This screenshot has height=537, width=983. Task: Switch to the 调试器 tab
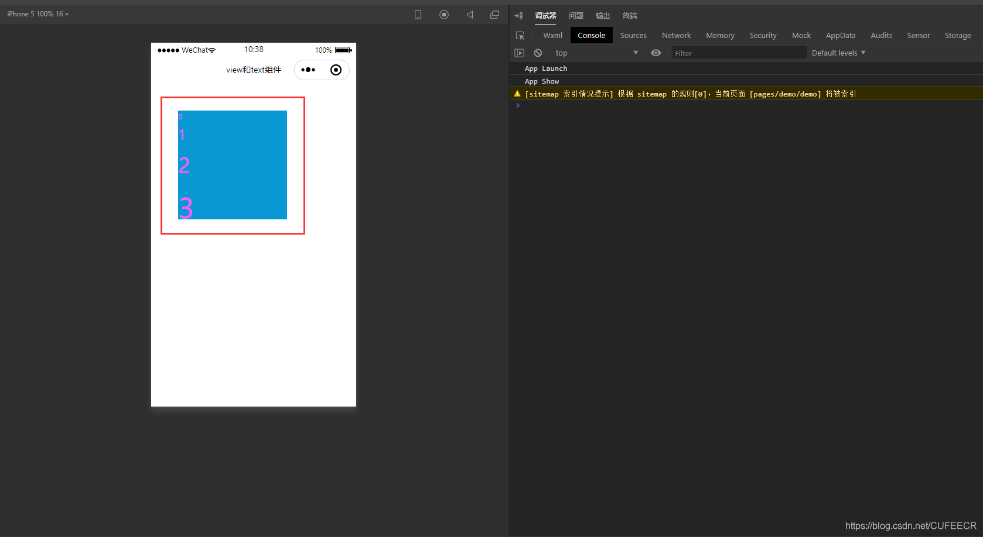pyautogui.click(x=545, y=16)
